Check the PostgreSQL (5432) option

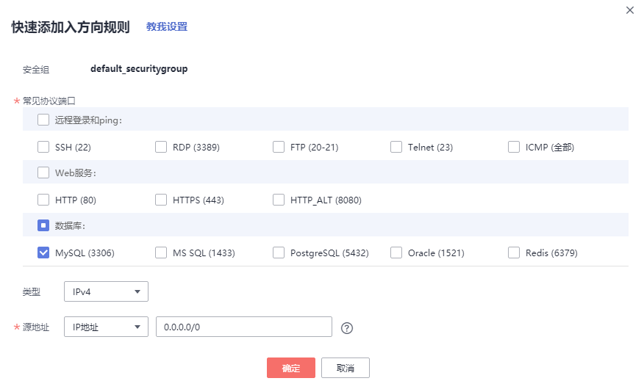tap(279, 253)
